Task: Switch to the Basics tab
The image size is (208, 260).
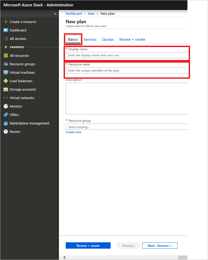Action: tap(73, 39)
